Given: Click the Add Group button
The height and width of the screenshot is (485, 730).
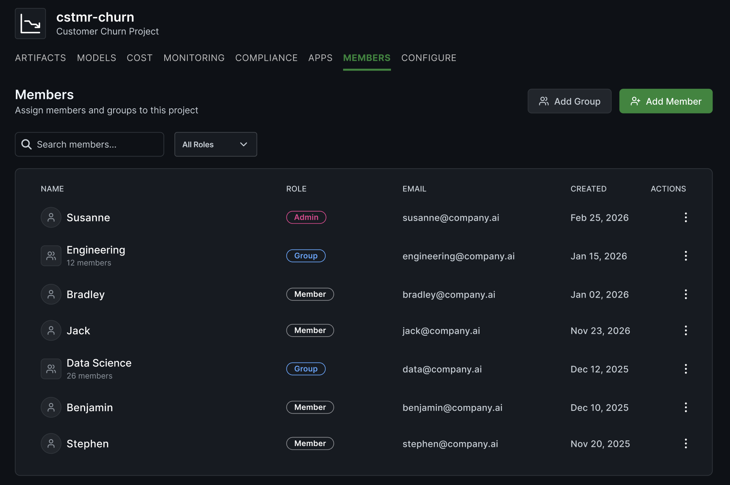Looking at the screenshot, I should (569, 101).
